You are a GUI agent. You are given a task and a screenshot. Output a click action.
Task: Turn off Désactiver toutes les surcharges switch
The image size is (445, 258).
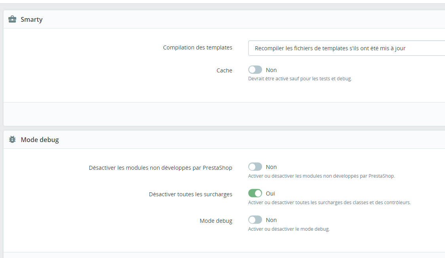pos(255,193)
